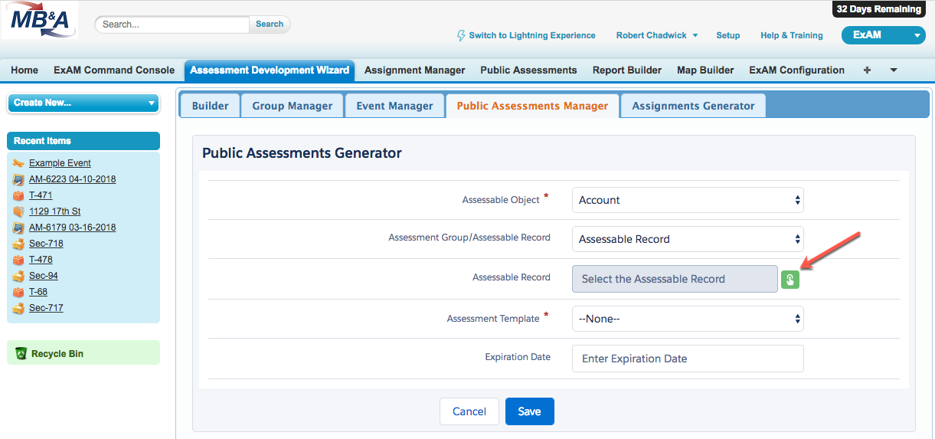
Task: Click the icon beside Sec-718
Action: (18, 244)
